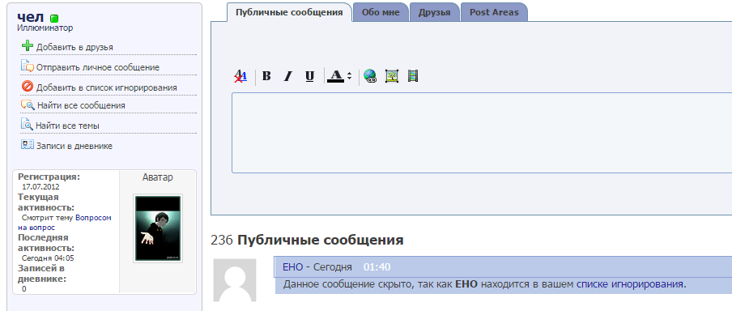Click the Insert Link globe icon
The image size is (732, 311).
coord(370,76)
